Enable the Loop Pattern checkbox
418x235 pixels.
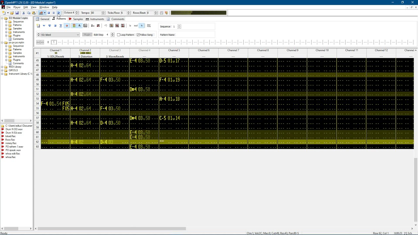(119, 35)
